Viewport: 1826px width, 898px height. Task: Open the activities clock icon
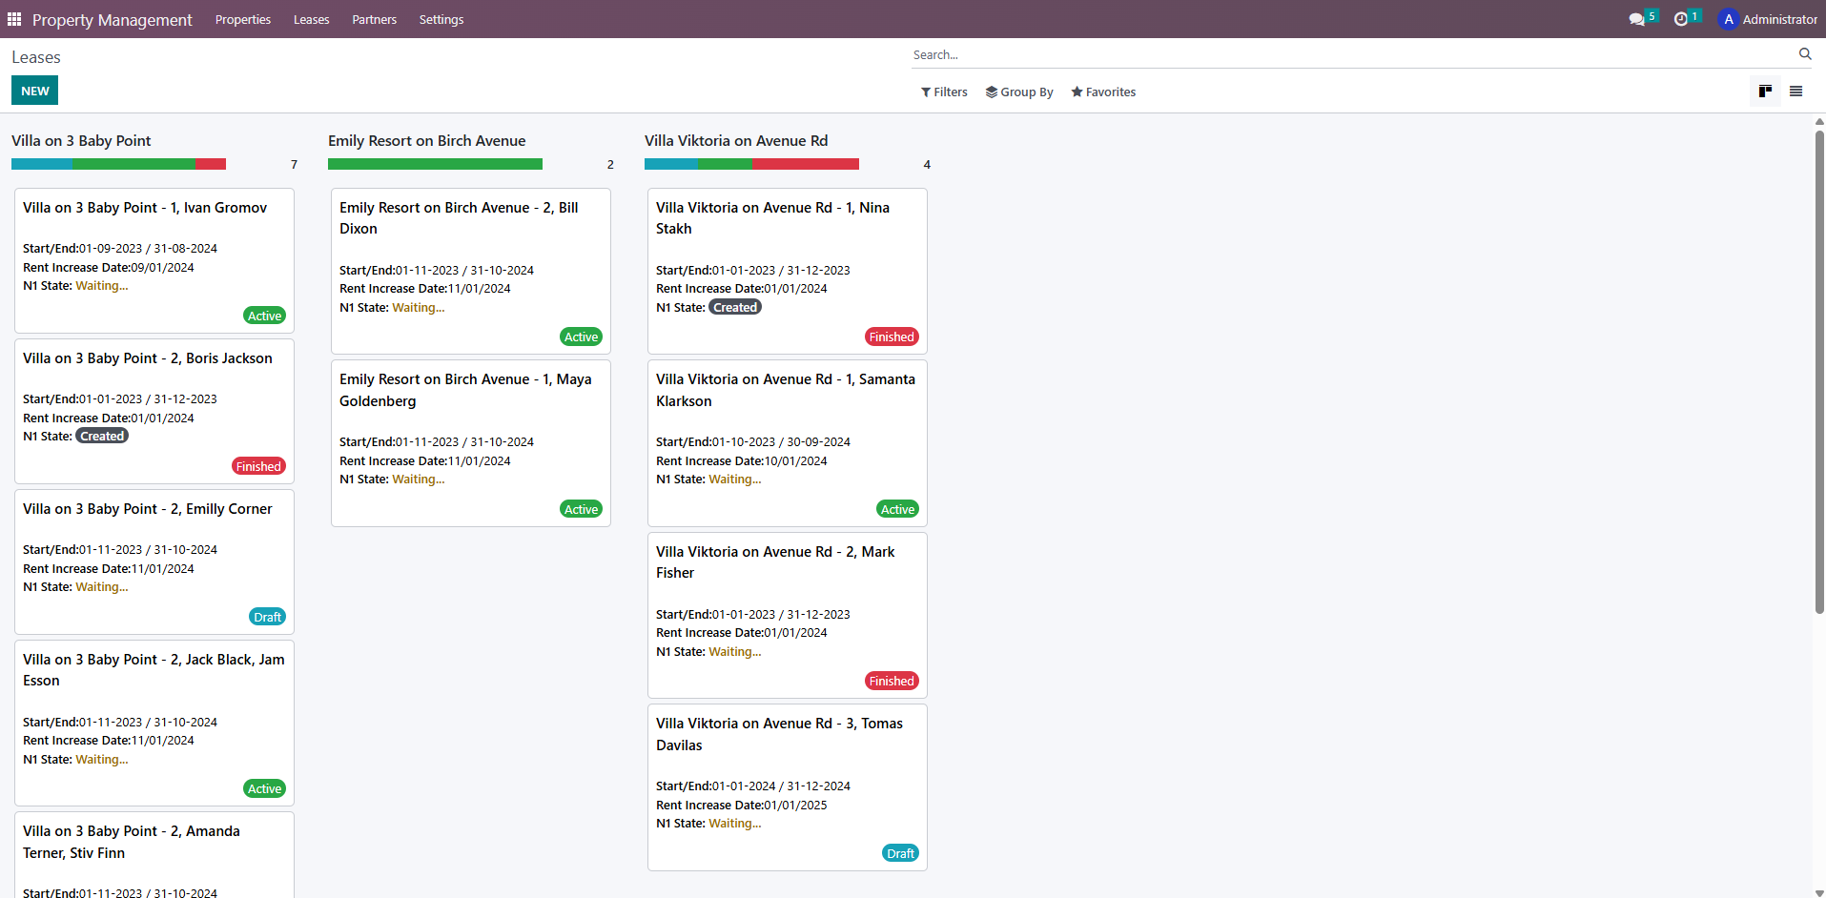point(1681,19)
